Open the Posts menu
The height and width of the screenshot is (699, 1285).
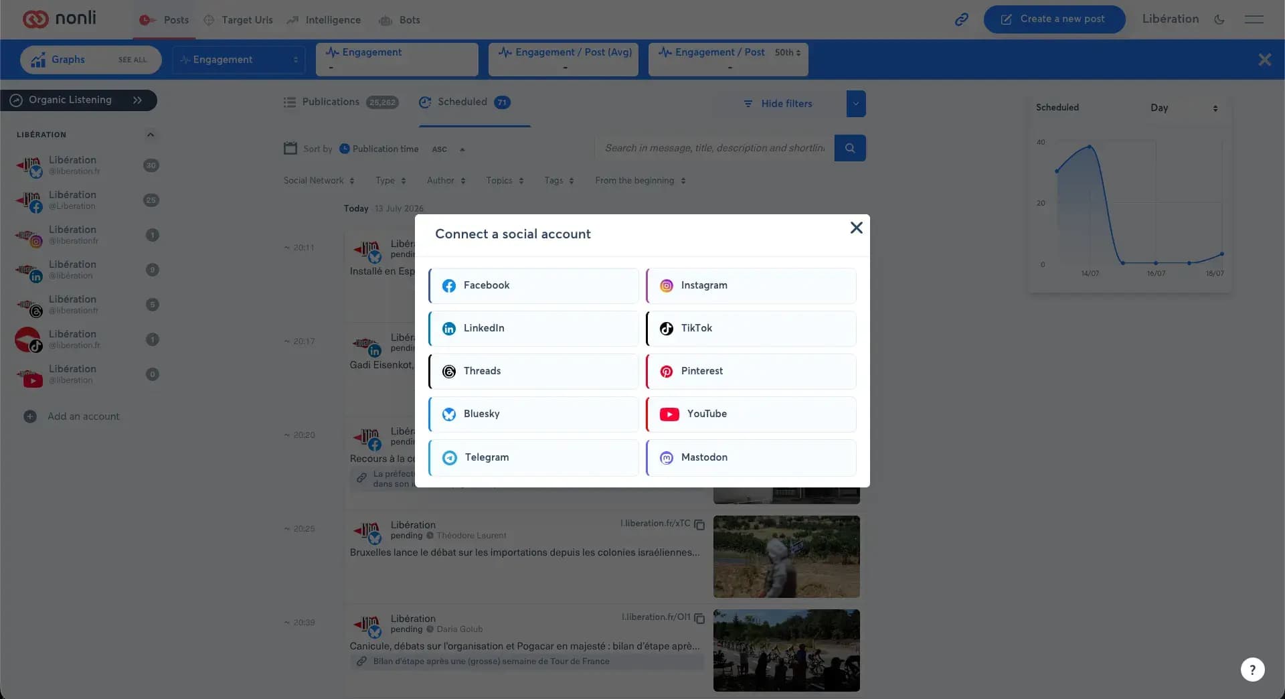165,20
